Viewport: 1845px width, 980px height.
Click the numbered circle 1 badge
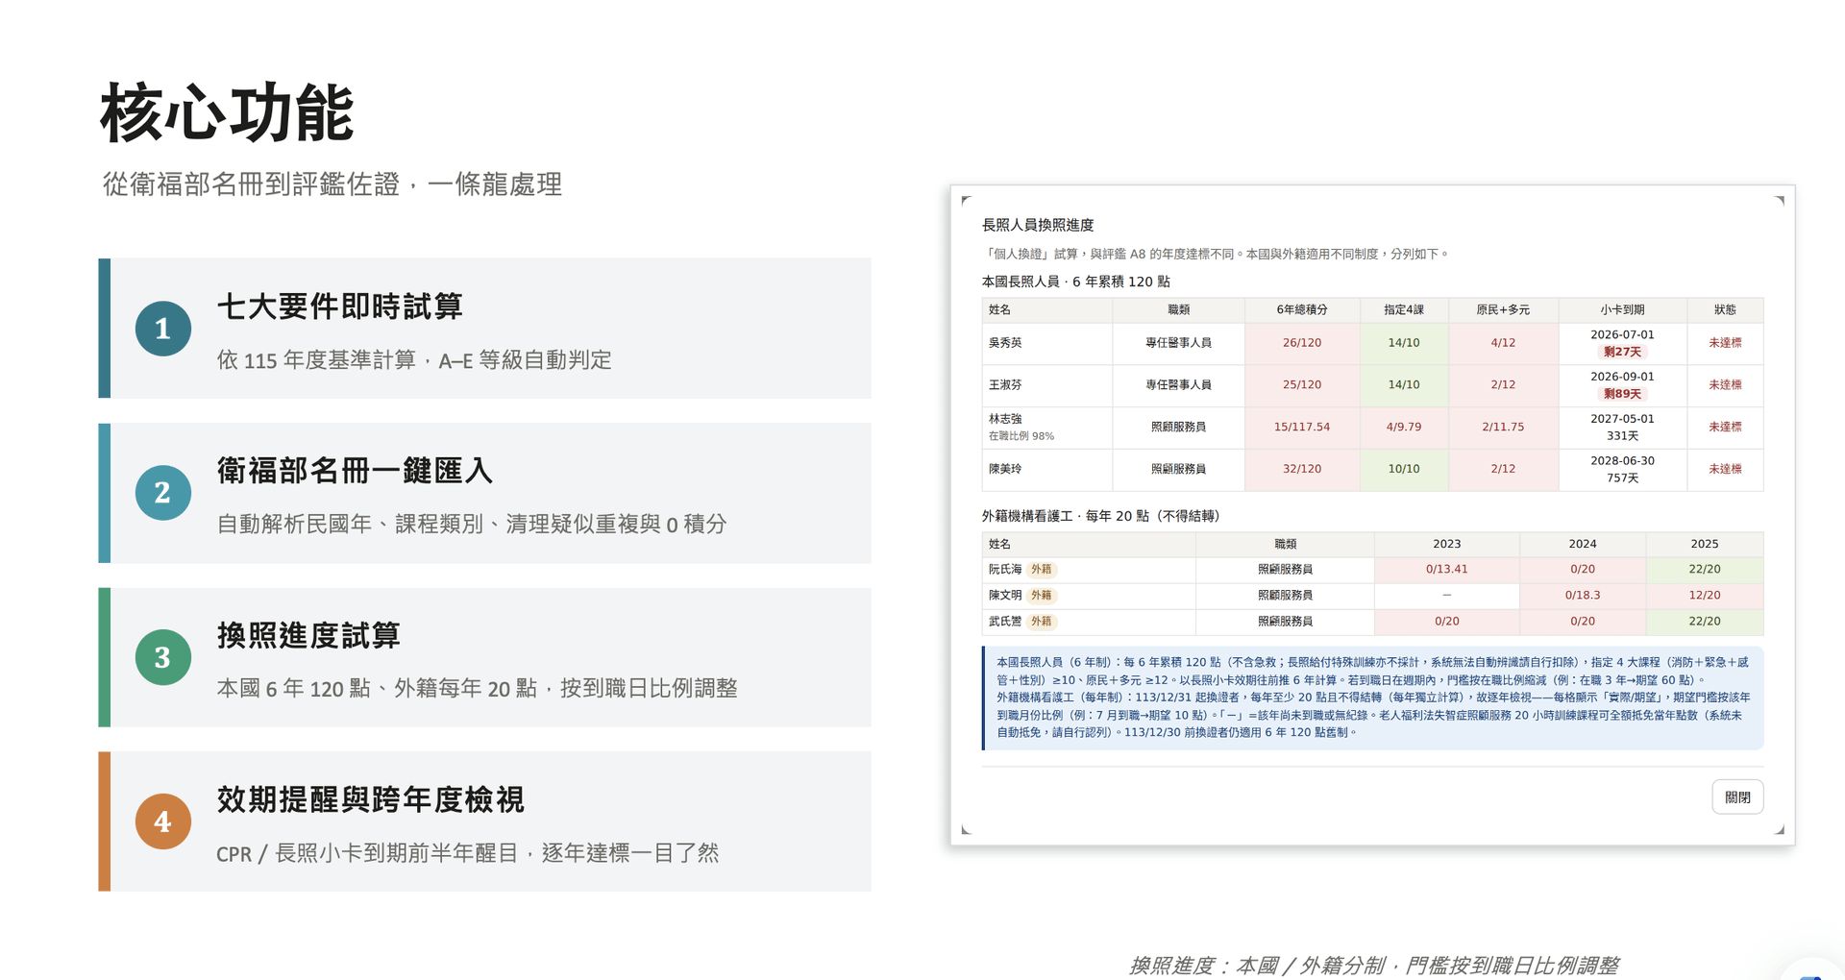[x=162, y=329]
